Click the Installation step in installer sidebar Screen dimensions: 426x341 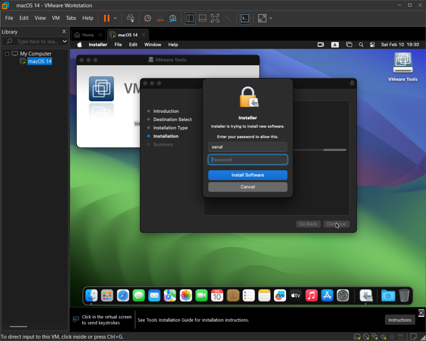tap(166, 136)
